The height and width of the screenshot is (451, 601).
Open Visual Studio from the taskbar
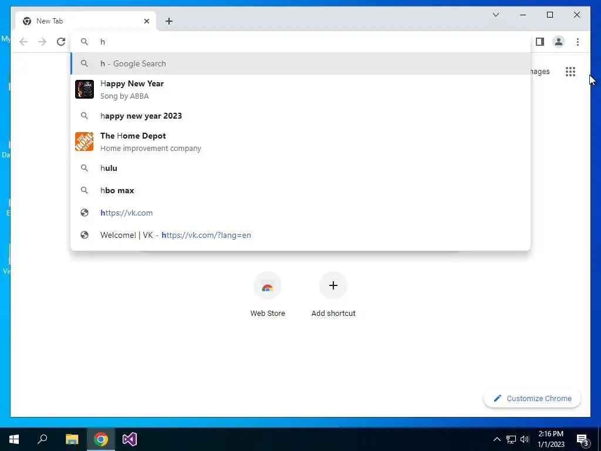click(x=130, y=439)
